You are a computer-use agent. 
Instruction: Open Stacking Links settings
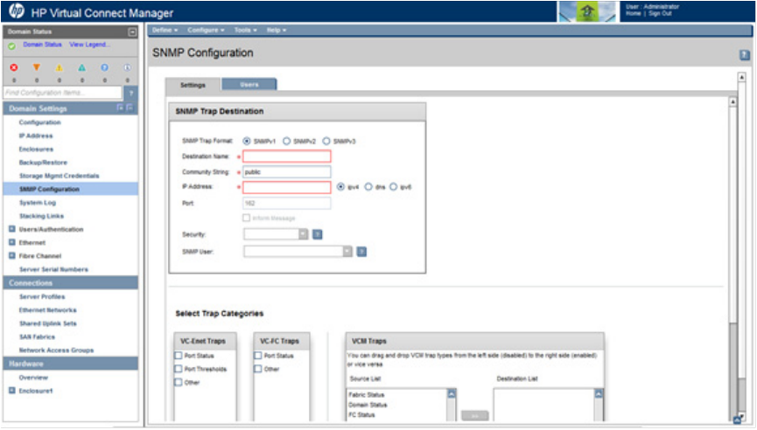(41, 216)
